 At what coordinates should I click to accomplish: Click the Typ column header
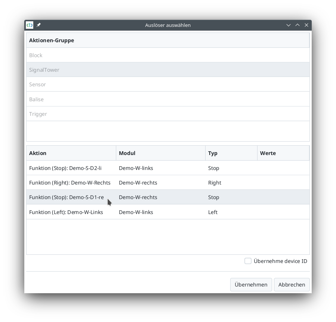coord(213,153)
